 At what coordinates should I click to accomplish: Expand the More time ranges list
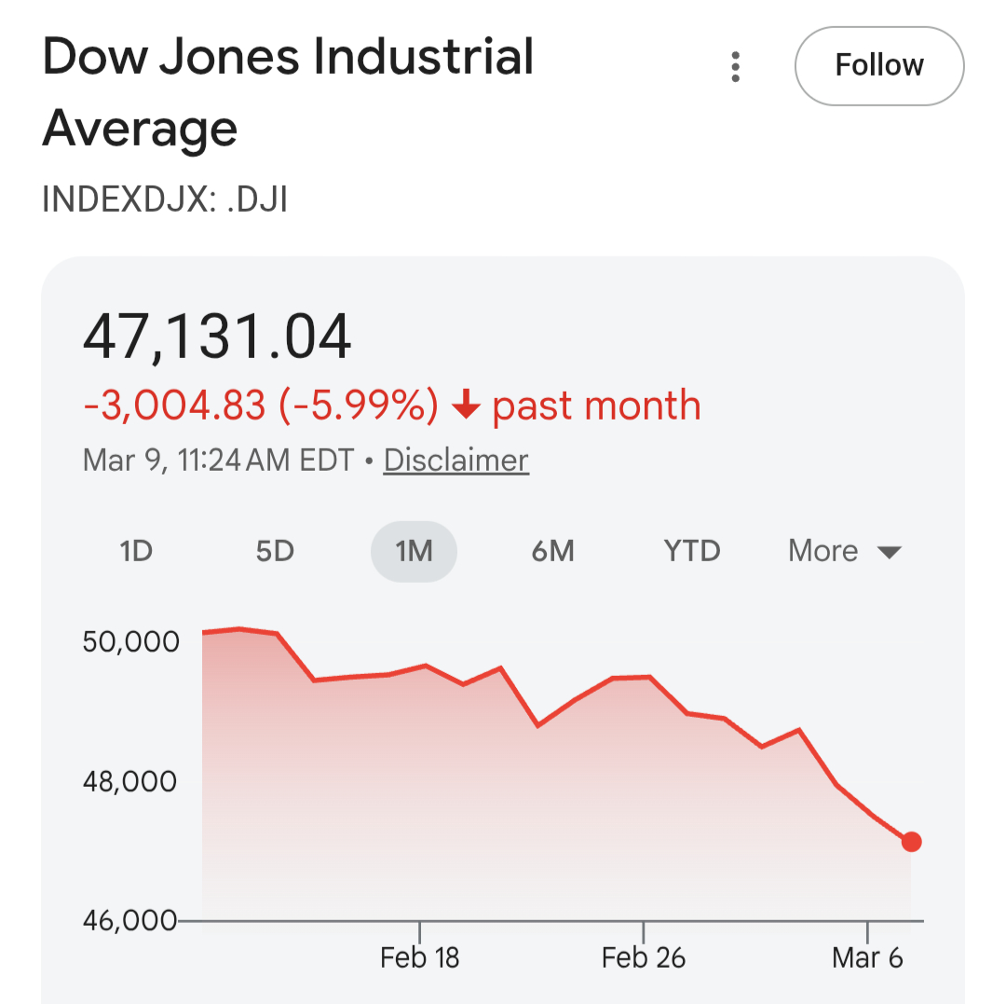click(823, 551)
